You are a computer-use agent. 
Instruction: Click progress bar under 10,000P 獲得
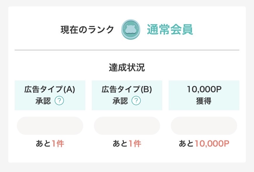click(204, 126)
